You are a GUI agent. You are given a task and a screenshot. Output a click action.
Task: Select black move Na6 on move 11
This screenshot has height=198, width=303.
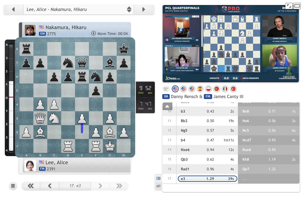coord(269,121)
